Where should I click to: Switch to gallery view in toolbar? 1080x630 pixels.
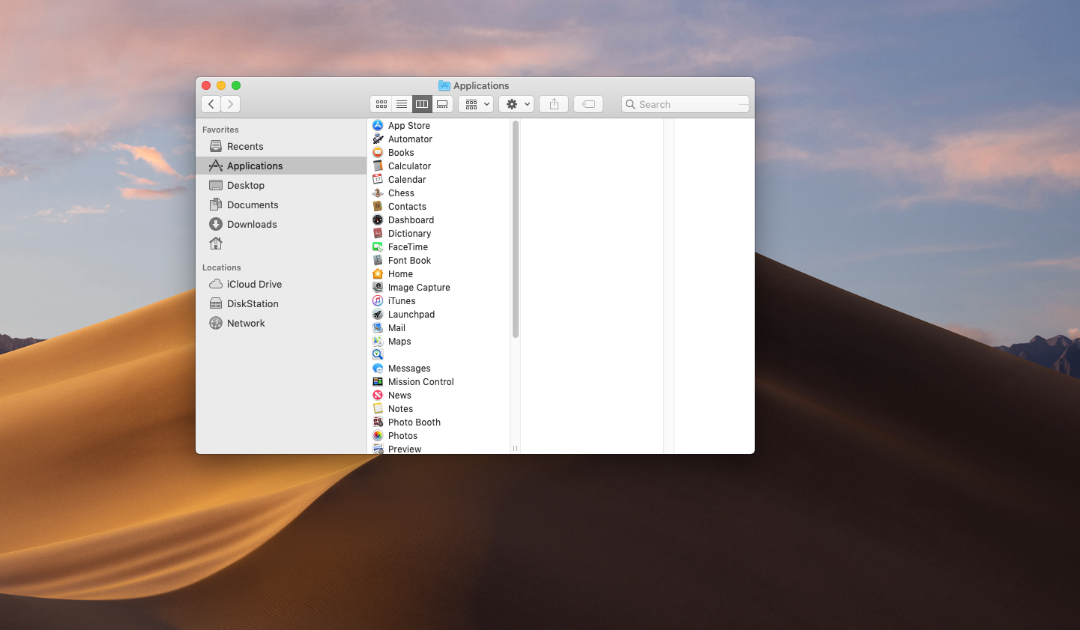(x=442, y=104)
